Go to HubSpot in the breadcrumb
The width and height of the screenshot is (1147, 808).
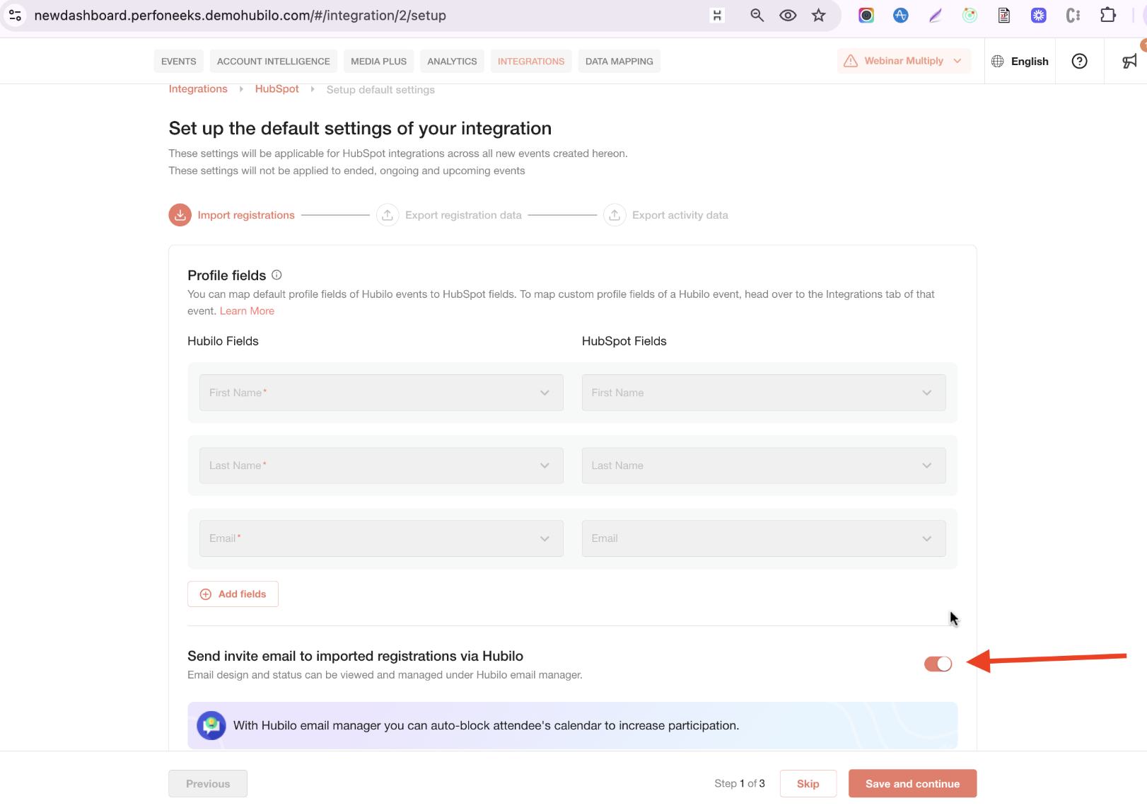(276, 89)
